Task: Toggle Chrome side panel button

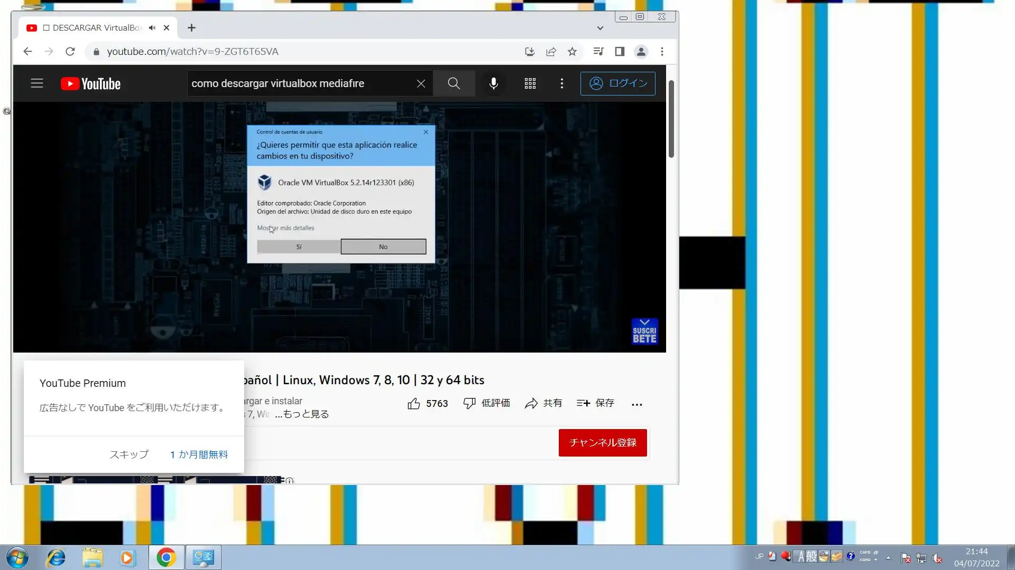Action: click(620, 52)
